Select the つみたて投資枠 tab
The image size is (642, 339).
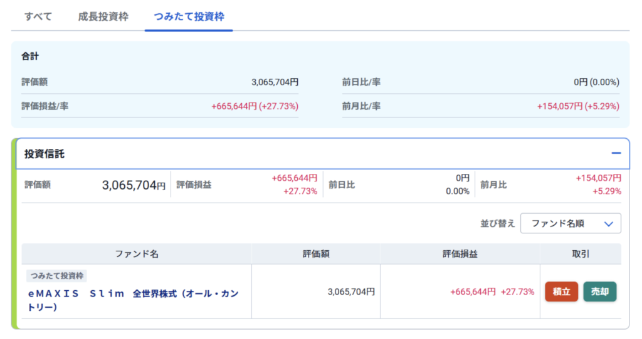coord(189,16)
